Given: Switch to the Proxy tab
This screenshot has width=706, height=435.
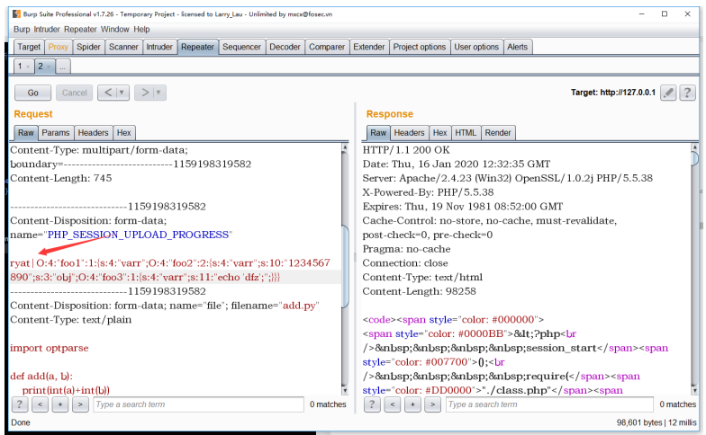Looking at the screenshot, I should coord(58,47).
